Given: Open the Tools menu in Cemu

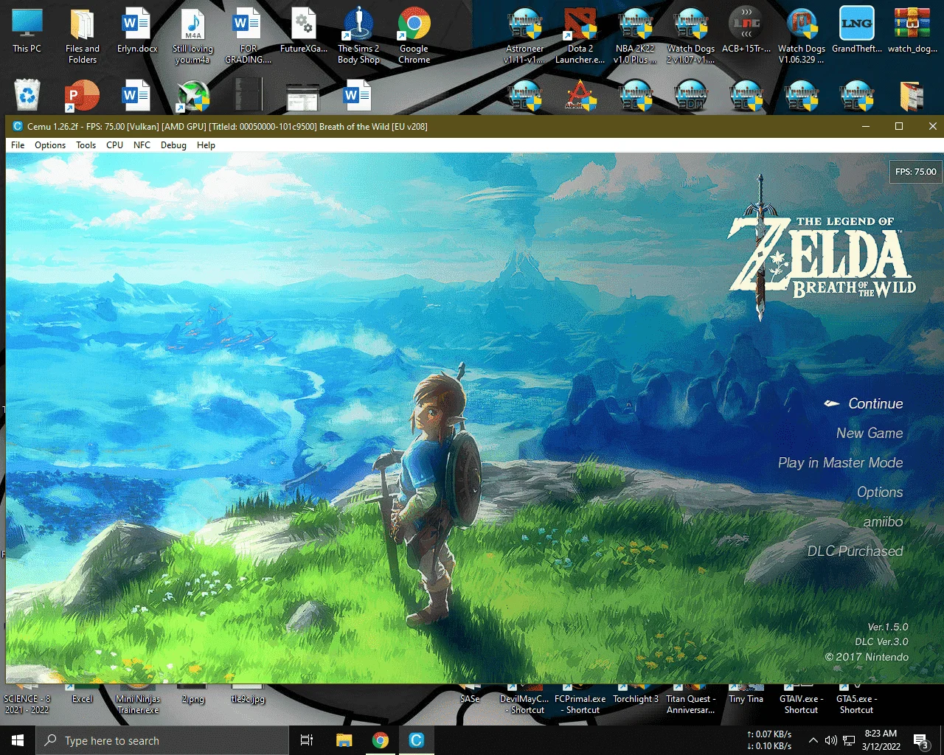Looking at the screenshot, I should [86, 145].
